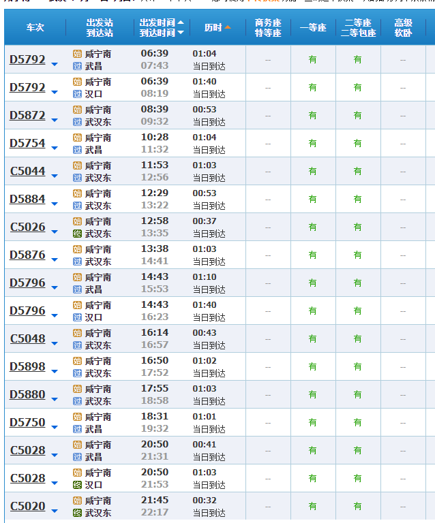This screenshot has height=523, width=435.
Task: Click 二等座 availability 有 for D5898
Action: 357,367
